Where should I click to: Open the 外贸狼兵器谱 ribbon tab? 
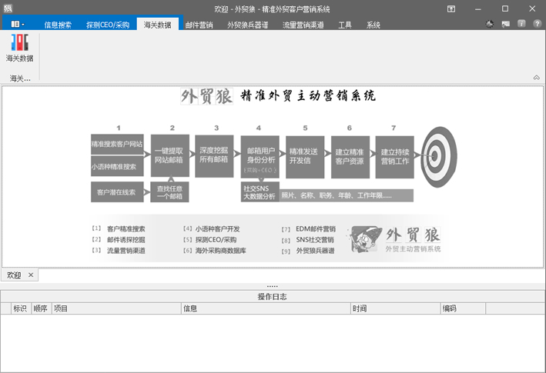click(247, 25)
